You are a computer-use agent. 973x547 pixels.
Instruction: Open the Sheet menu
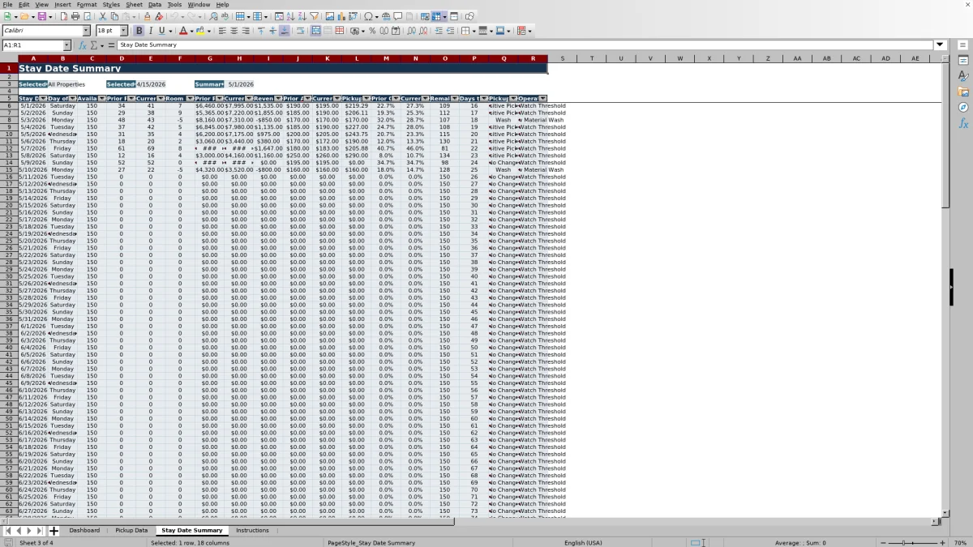pos(134,4)
